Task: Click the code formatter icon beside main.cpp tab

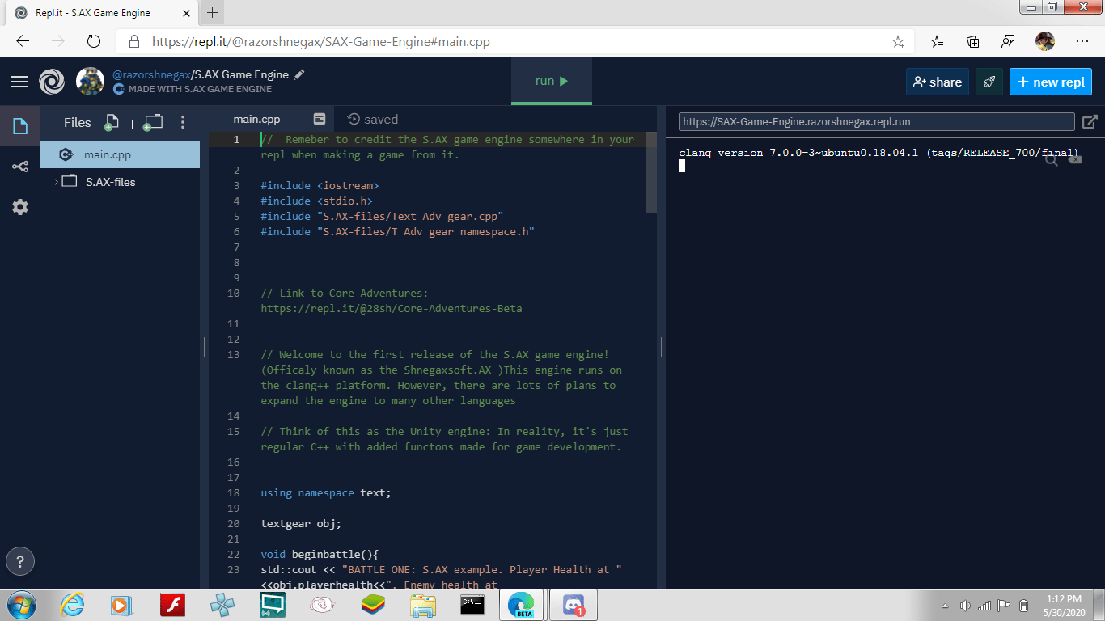Action: [x=320, y=119]
